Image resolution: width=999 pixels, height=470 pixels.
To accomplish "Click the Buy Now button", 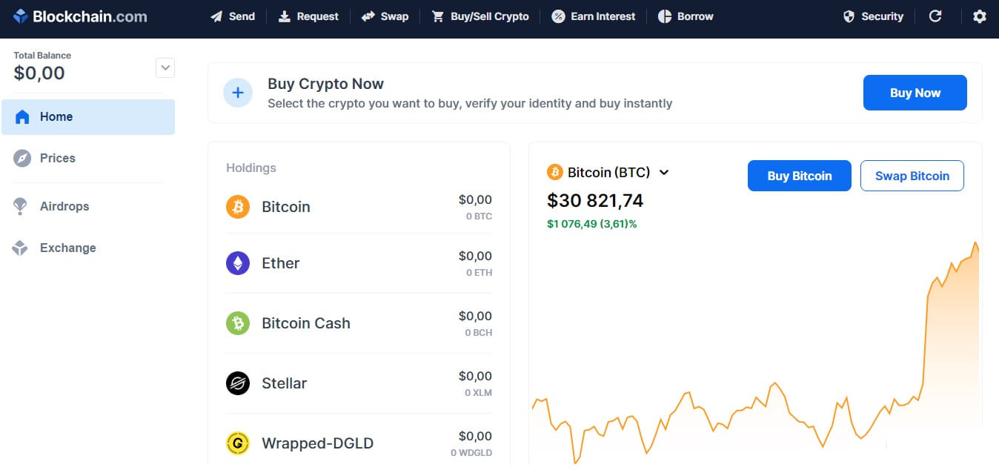I will [915, 93].
